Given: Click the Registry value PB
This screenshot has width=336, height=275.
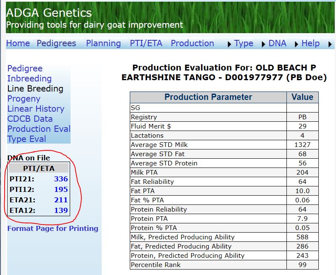Looking at the screenshot, I should pos(302,117).
